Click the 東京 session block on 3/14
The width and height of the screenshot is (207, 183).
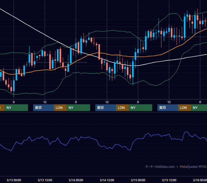coord(106,108)
